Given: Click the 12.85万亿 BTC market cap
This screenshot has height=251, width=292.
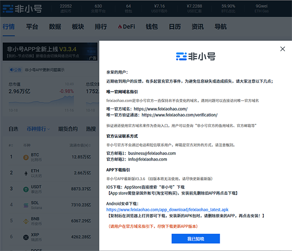Looking at the screenshot, I should point(81,157).
